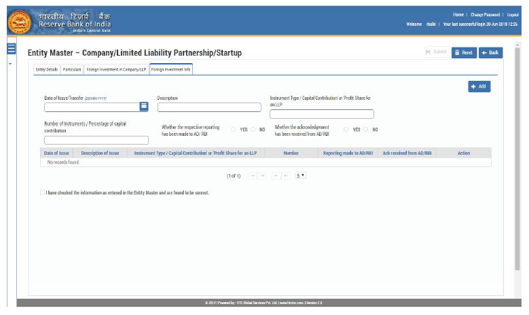Go to previous page of records
Screen dimensions: 529x315
click(x=262, y=176)
